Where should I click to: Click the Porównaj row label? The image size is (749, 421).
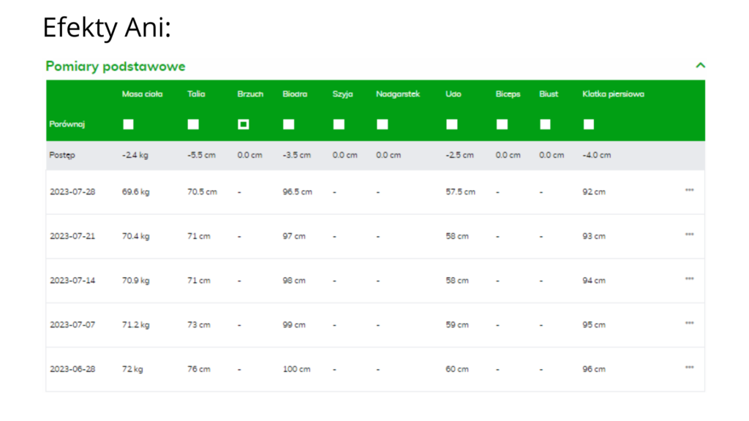(x=67, y=124)
